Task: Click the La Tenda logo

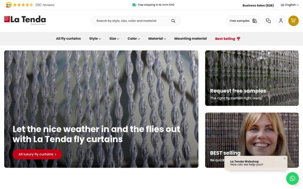Action: pos(25,20)
